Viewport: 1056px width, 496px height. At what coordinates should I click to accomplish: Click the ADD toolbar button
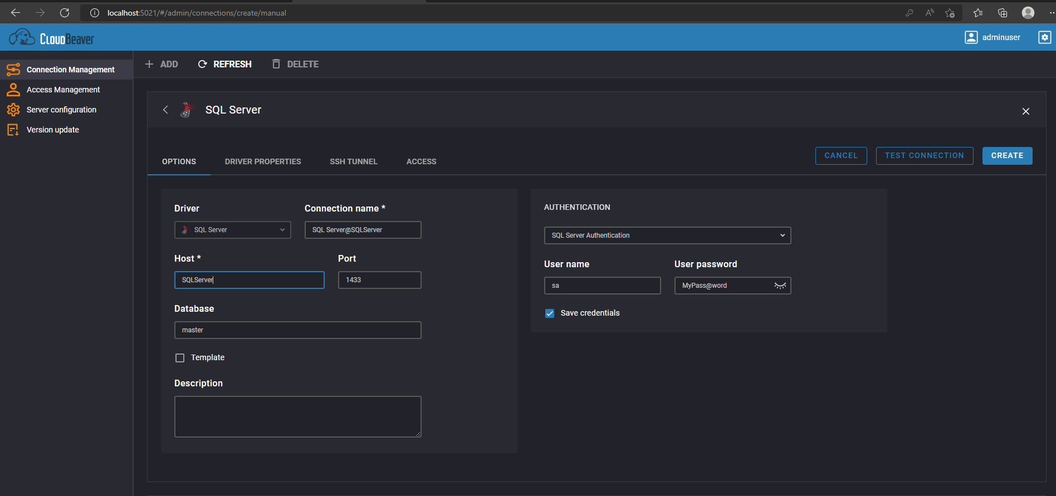coord(162,64)
